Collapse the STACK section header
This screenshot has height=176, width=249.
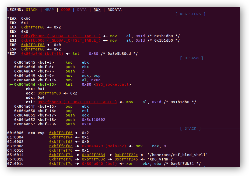click(191, 128)
